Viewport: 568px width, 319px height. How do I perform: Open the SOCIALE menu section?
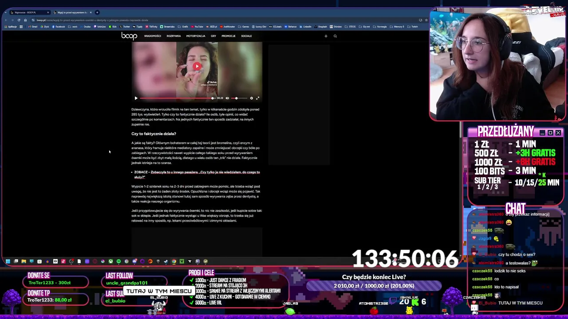[x=246, y=36]
